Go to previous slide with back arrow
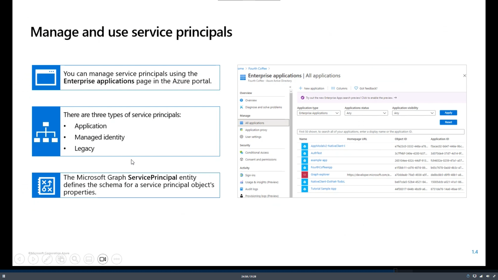 (19, 259)
